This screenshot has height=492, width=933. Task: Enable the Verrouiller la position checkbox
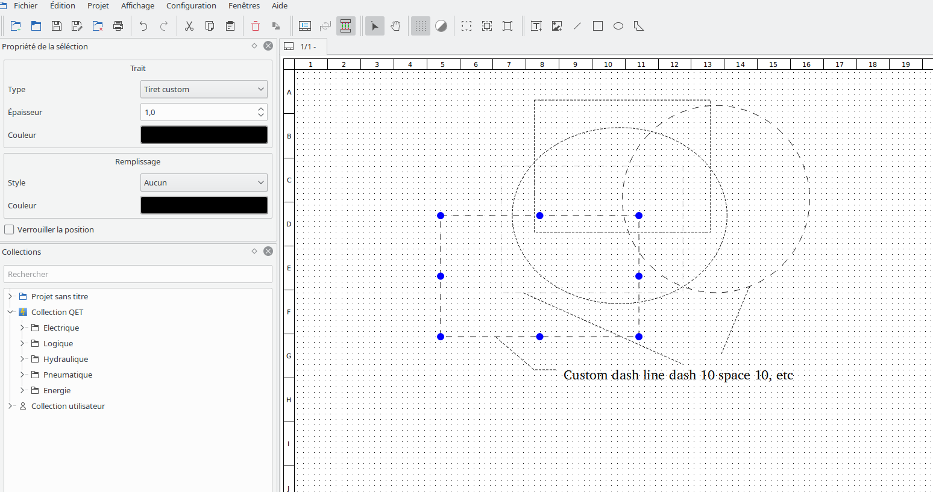click(9, 229)
